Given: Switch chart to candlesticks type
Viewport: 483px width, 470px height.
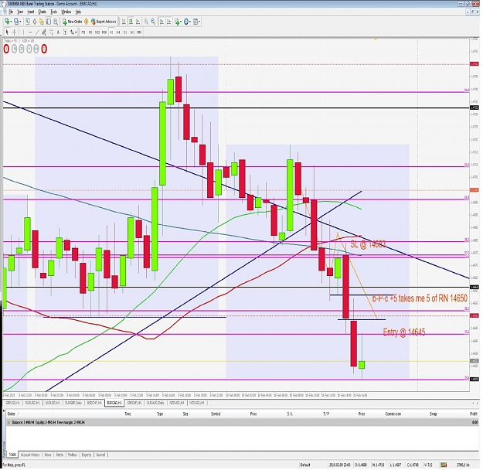Looking at the screenshot, I should [x=131, y=22].
